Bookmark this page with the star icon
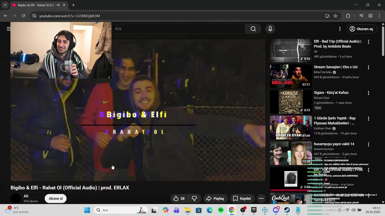Screen dimensions: 385x216 point(335,16)
